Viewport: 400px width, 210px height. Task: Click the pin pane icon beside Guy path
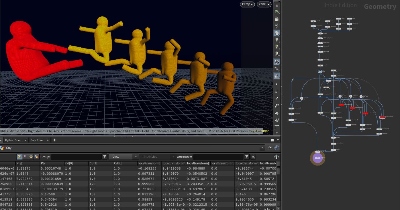270,148
